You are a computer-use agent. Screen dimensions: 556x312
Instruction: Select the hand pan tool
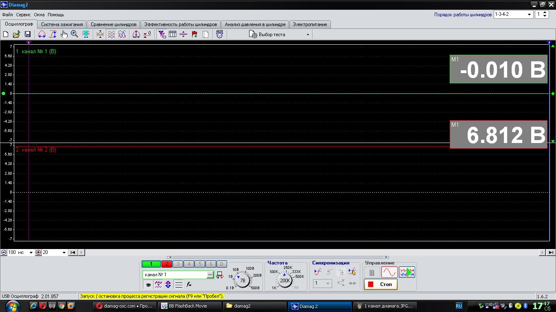(64, 35)
